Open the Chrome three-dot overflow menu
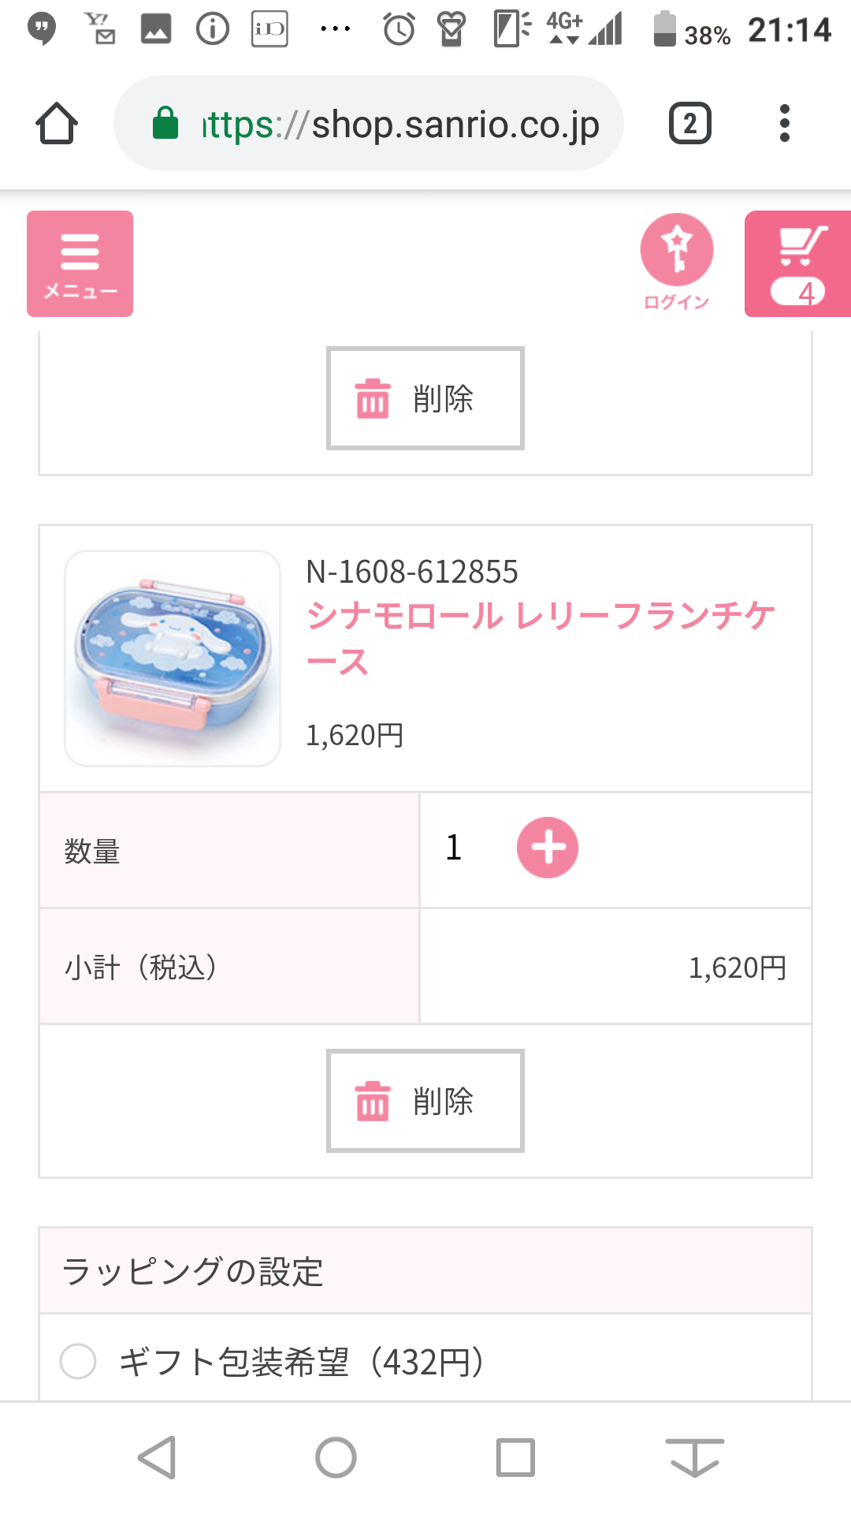This screenshot has height=1514, width=851. (x=784, y=124)
